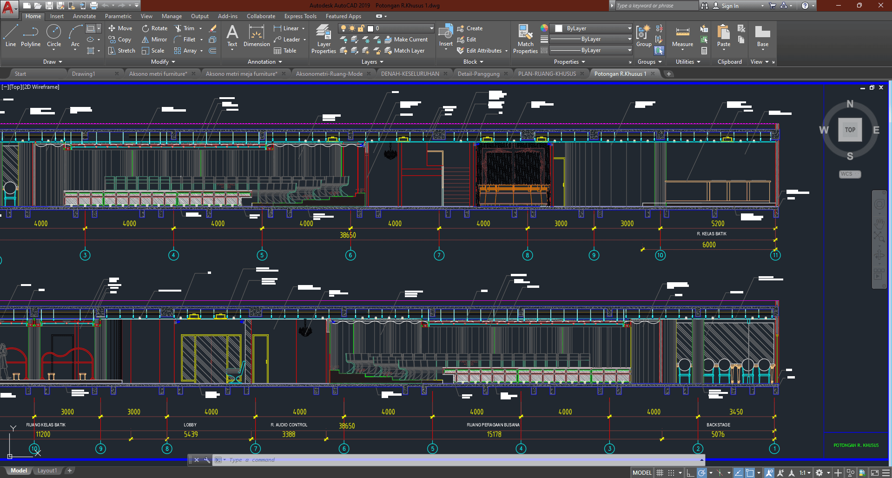Toggle ortho mode in status bar
This screenshot has width=892, height=478.
coord(690,472)
